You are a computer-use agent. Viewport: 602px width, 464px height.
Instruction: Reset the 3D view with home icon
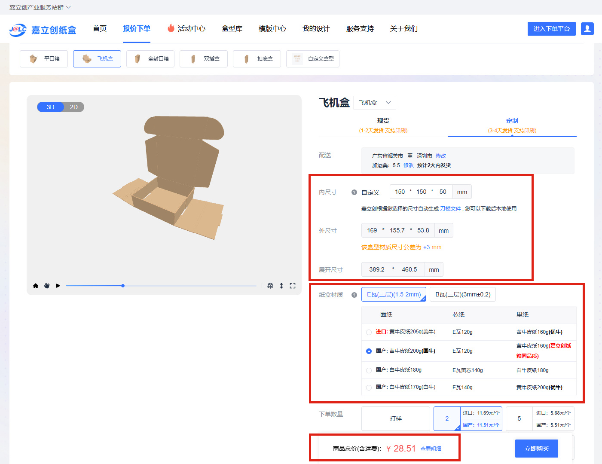point(36,286)
